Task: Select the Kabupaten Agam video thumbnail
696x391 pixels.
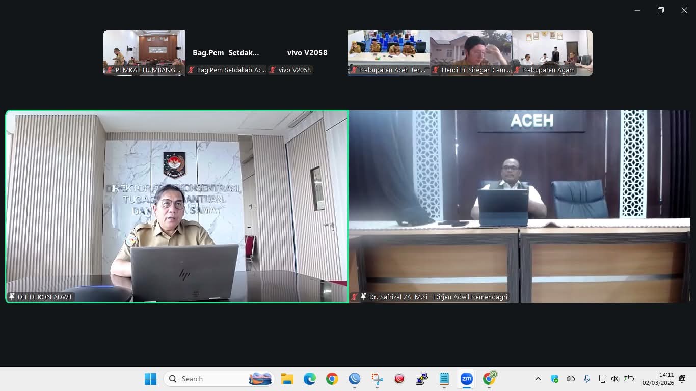Action: click(x=552, y=52)
